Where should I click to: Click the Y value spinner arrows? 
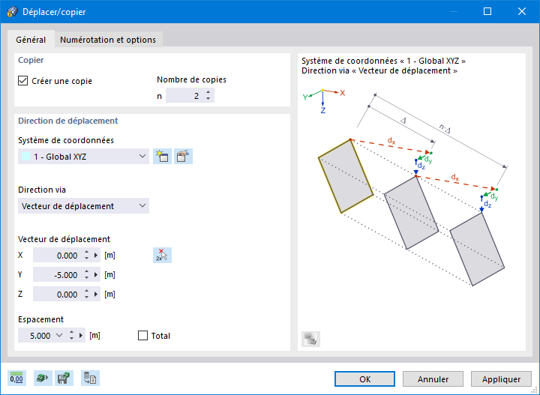coord(86,274)
